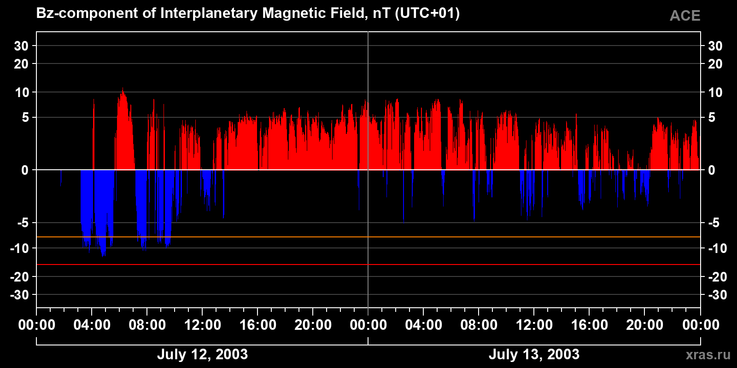Click the "08:00" time label under July 13
737x368 pixels.
click(x=479, y=325)
